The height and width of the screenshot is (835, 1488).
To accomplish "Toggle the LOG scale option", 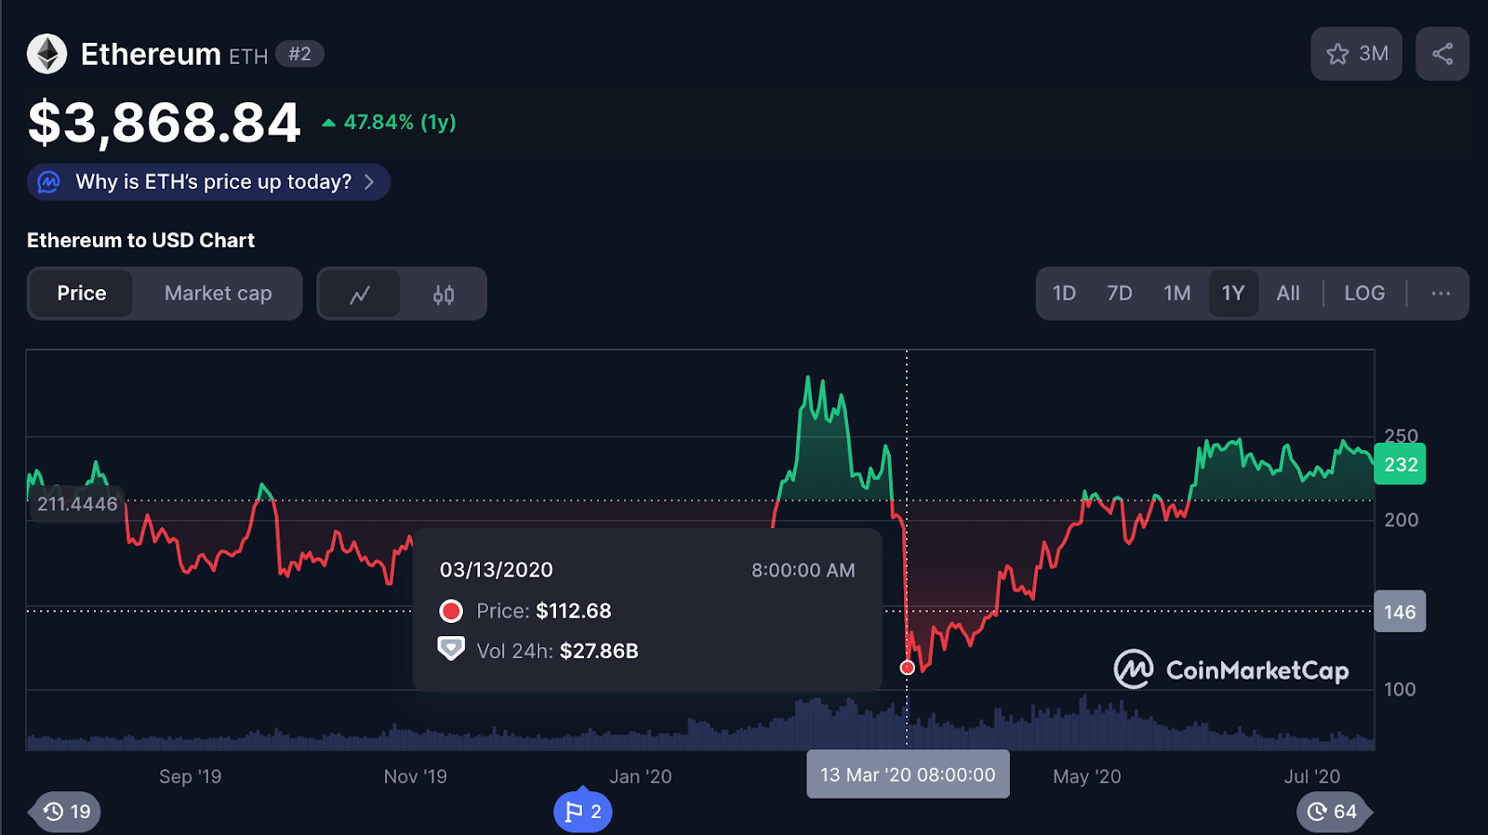I will [1364, 294].
